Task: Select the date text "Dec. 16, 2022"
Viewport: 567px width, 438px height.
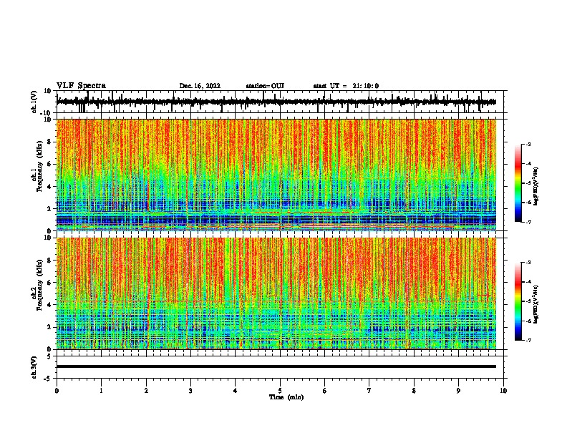Action: point(200,86)
